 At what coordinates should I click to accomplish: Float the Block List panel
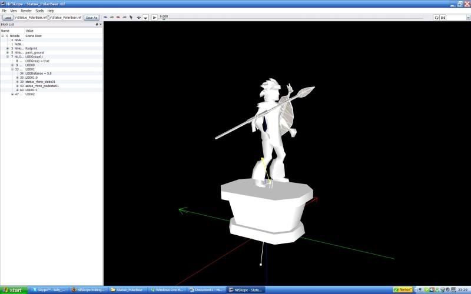point(97,25)
